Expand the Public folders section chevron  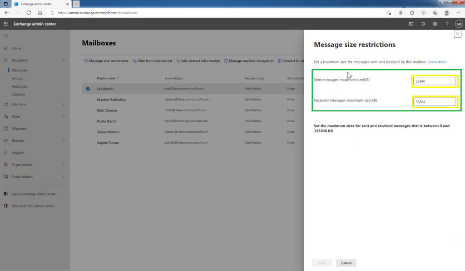[x=64, y=176]
